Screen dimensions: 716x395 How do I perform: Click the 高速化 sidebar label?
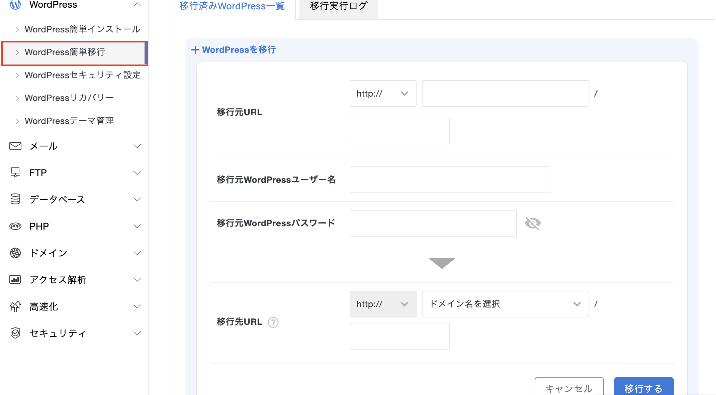pyautogui.click(x=44, y=306)
